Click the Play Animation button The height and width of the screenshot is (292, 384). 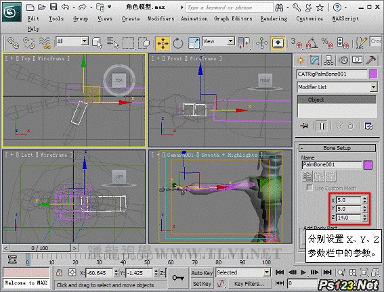click(x=303, y=272)
